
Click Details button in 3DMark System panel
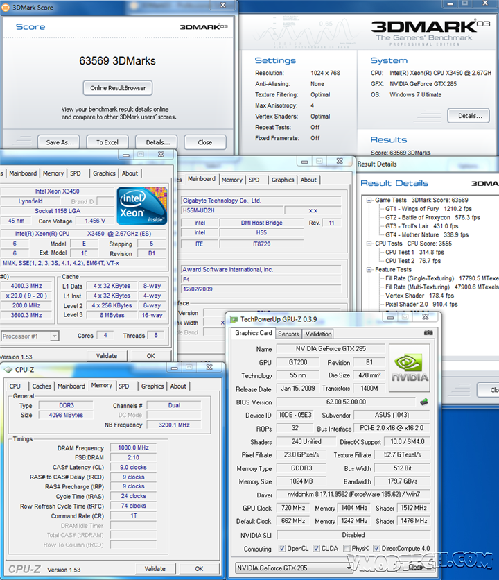pyautogui.click(x=470, y=116)
